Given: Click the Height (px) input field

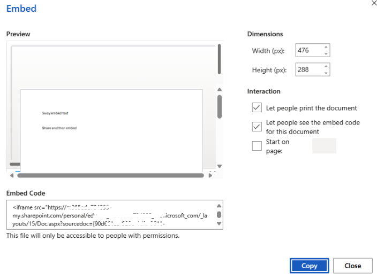Looking at the screenshot, I should (x=310, y=69).
